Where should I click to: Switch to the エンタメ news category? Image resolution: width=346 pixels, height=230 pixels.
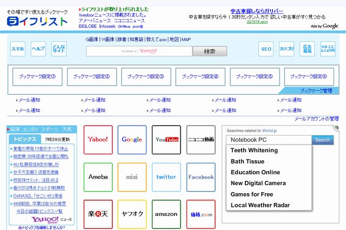[30, 129]
